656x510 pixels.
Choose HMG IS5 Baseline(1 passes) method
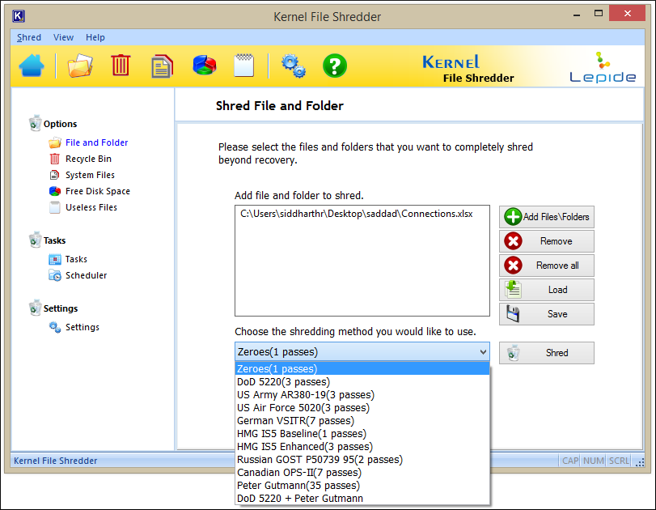coord(362,434)
